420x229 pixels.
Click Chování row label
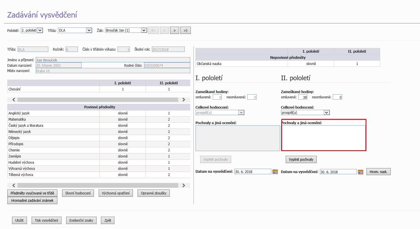tap(14, 89)
